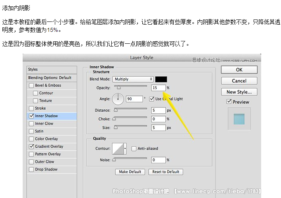Open the Blend Mode Multiply dropdown
281x198 pixels.
pyautogui.click(x=133, y=79)
